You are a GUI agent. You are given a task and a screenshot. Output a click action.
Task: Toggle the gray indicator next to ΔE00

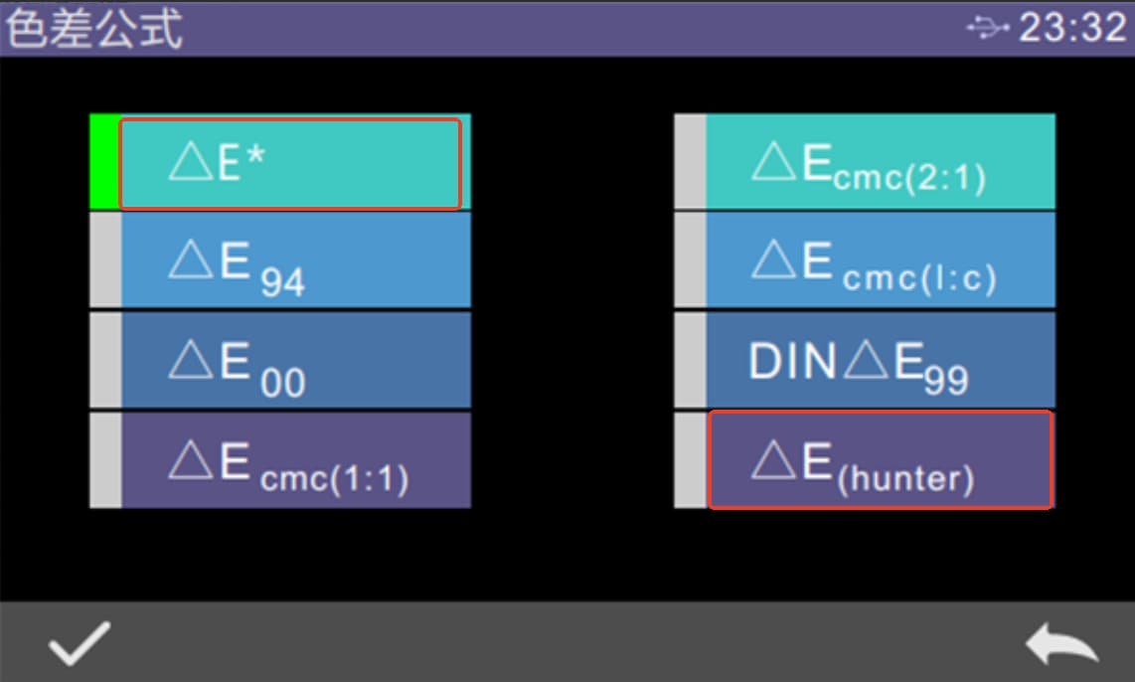104,360
